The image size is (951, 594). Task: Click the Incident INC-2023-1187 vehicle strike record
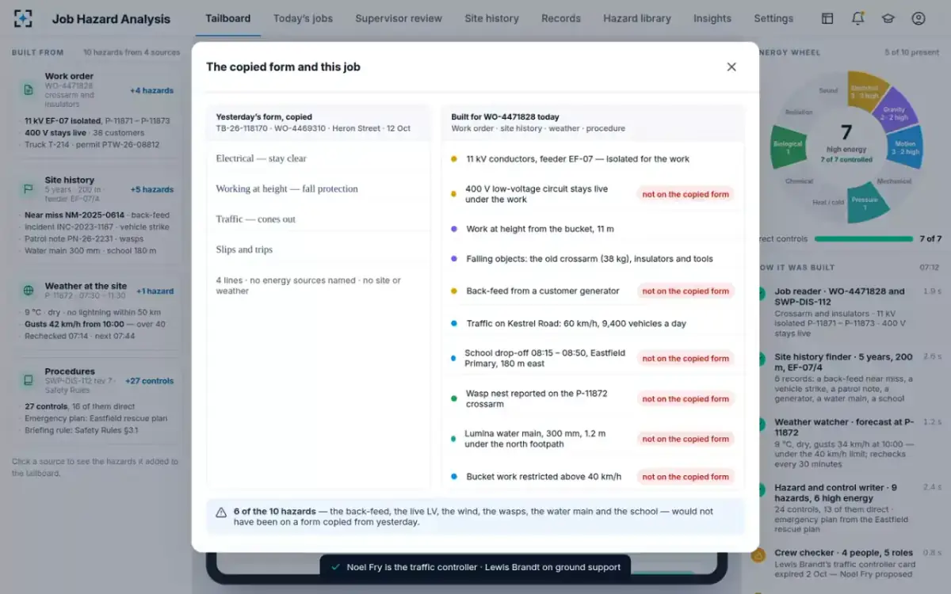[x=97, y=227]
